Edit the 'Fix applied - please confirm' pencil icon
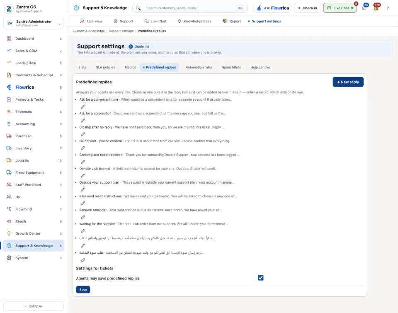This screenshot has height=313, width=398. (83, 148)
